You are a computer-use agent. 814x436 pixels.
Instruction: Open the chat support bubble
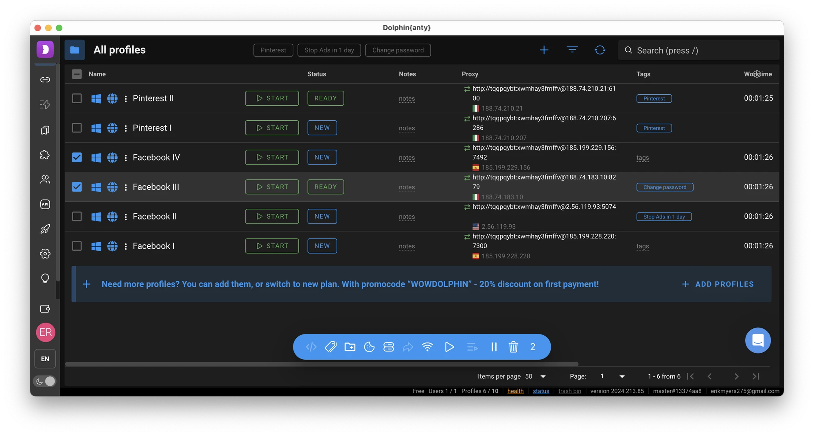[x=758, y=341]
